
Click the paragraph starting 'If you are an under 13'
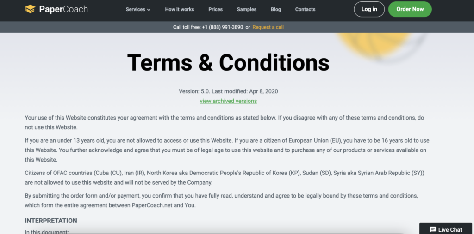(x=227, y=150)
